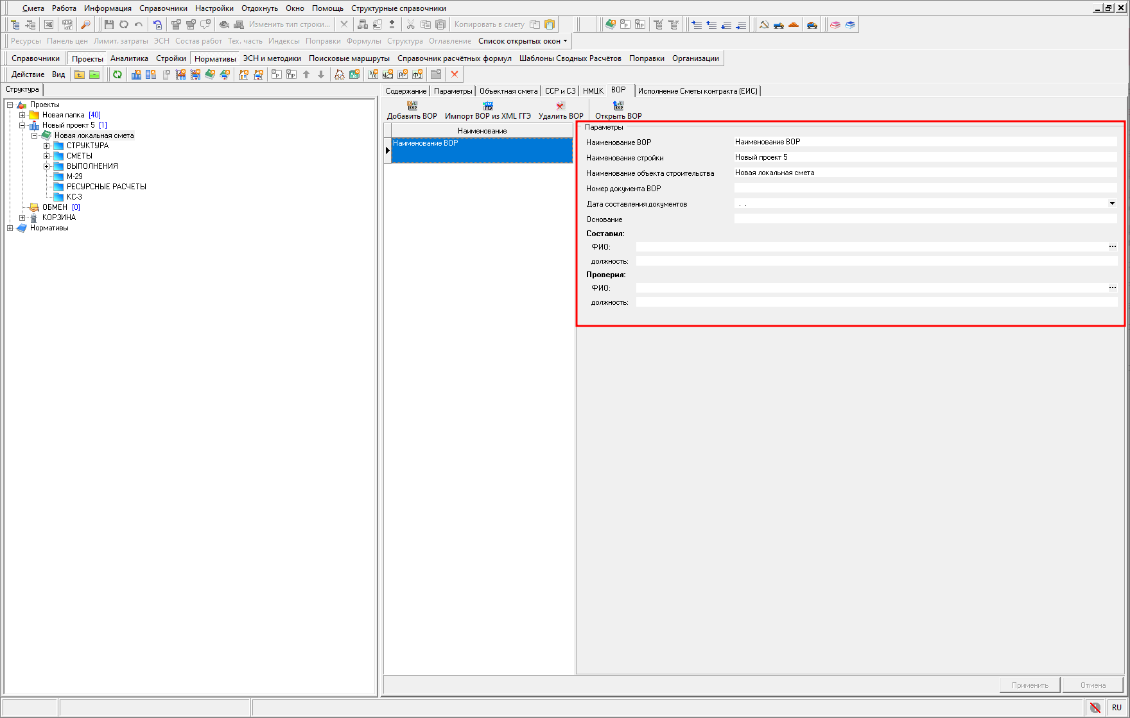Collapse the Новый проект 5 node

pyautogui.click(x=22, y=125)
